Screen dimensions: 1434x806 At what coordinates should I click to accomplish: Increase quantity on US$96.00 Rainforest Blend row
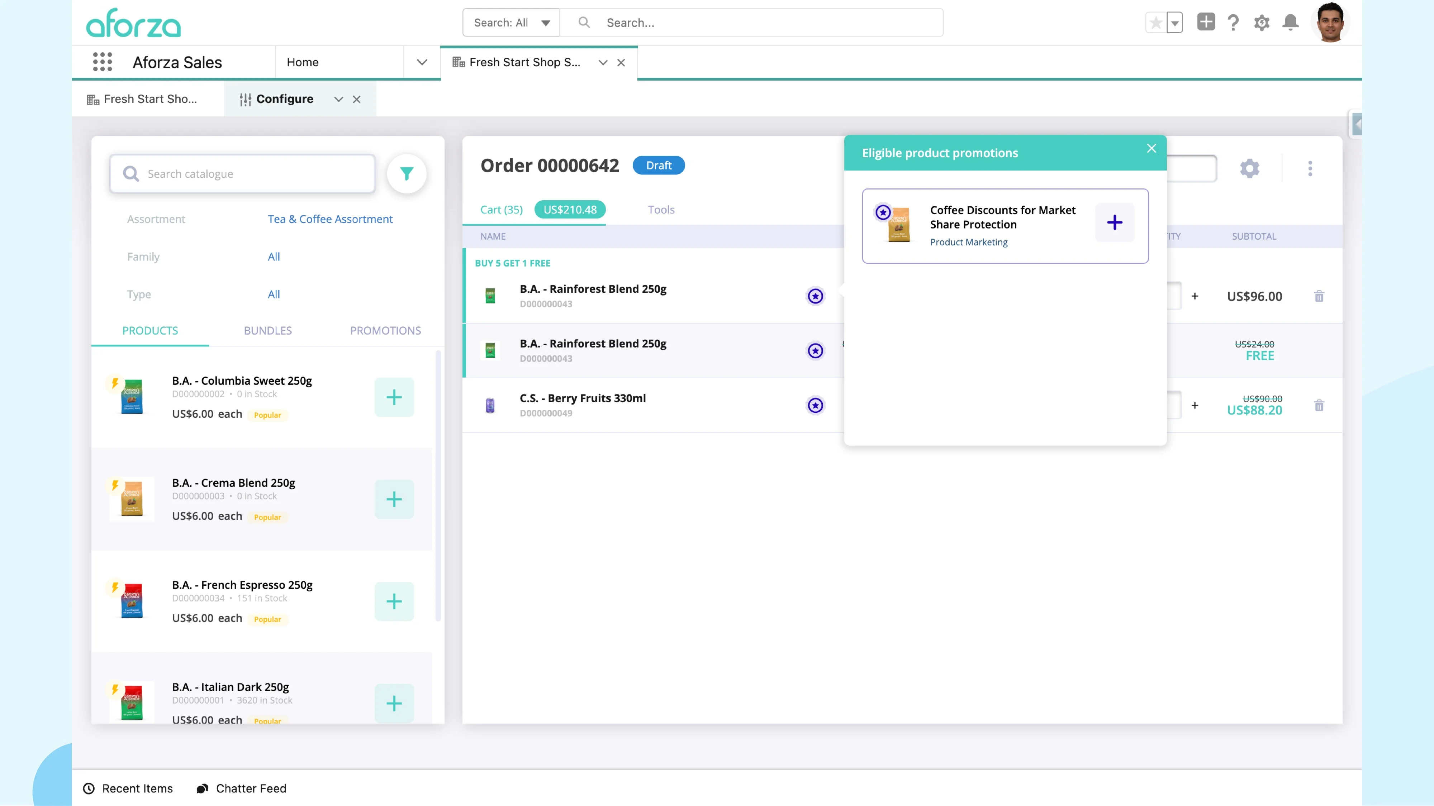point(1195,296)
